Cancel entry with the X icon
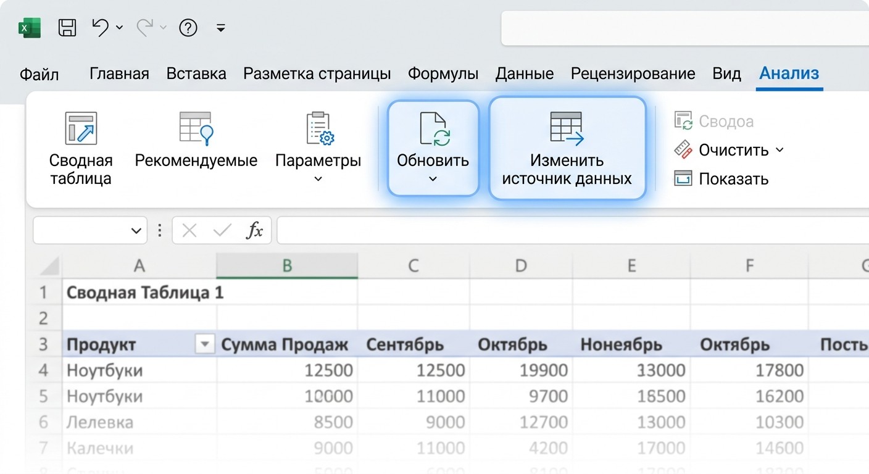 tap(189, 231)
